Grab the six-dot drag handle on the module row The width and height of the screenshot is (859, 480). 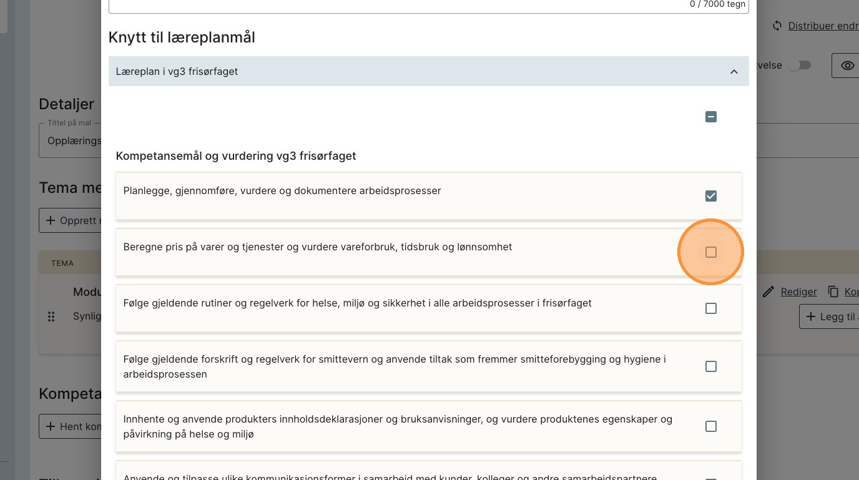point(52,316)
